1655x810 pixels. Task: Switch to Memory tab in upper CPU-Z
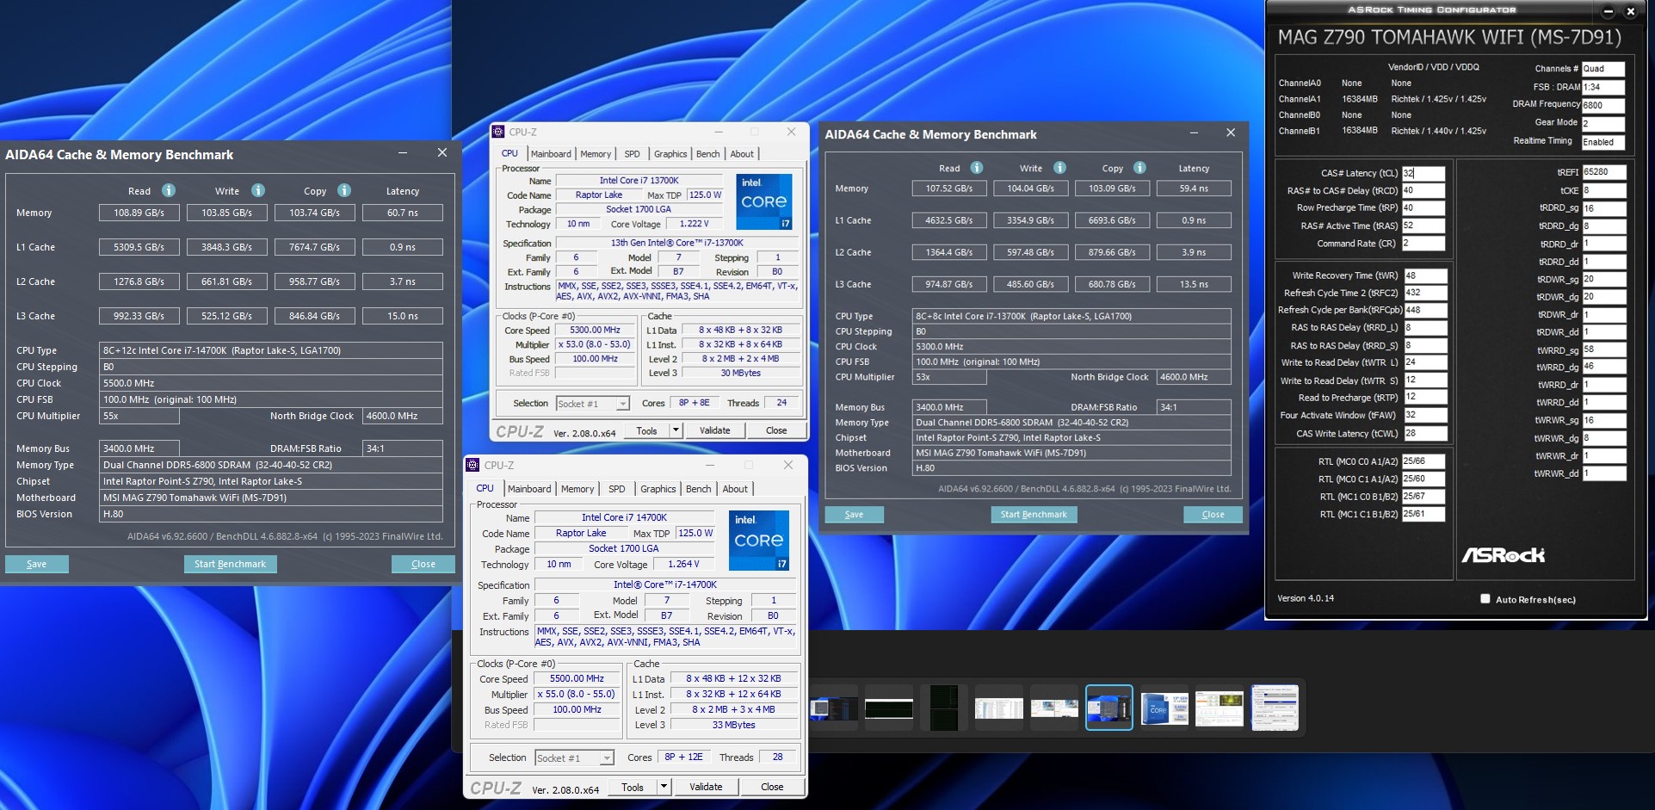click(596, 154)
